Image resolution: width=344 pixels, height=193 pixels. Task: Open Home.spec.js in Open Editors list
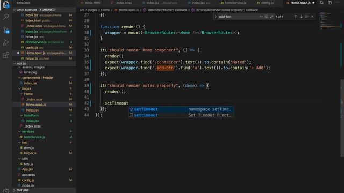(44, 53)
